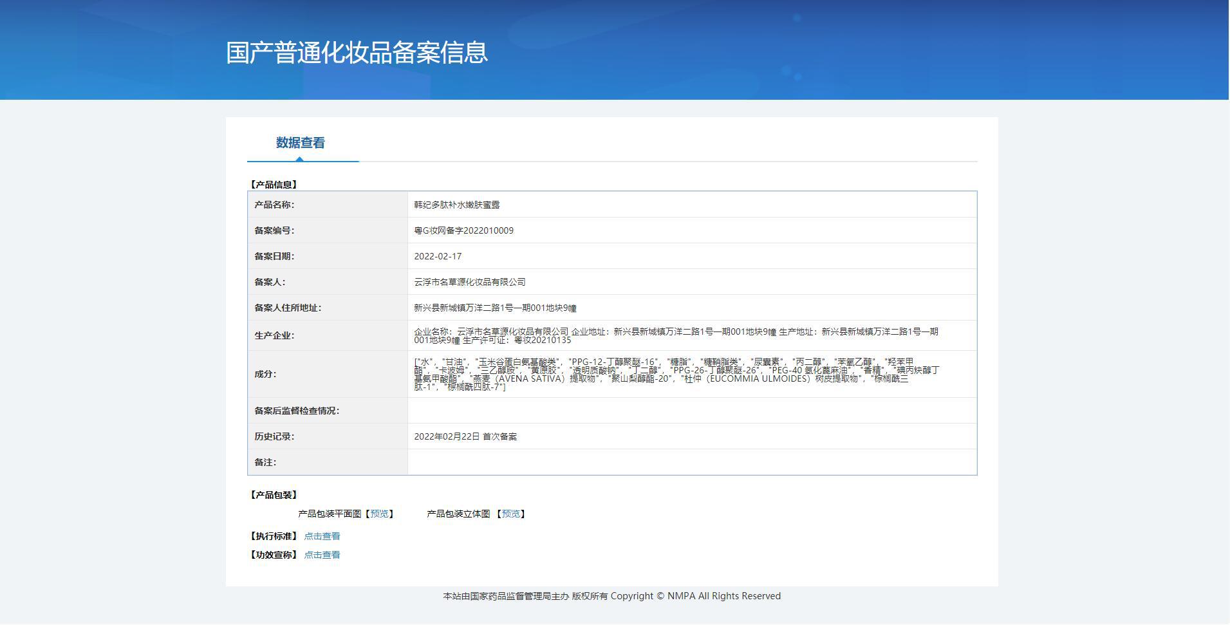This screenshot has height=625, width=1230.
Task: Click the 产品名称 row label
Action: point(274,205)
